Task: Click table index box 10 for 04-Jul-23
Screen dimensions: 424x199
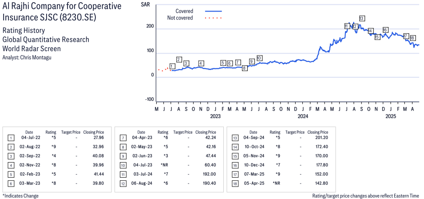Action: 123,165
